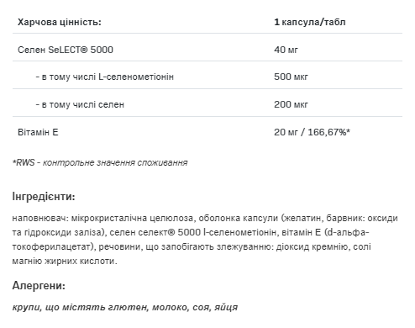This screenshot has width=415, height=328.
Task: Click the word 'мікрокристалічна целюлоза' in ingredients
Action: click(132, 218)
